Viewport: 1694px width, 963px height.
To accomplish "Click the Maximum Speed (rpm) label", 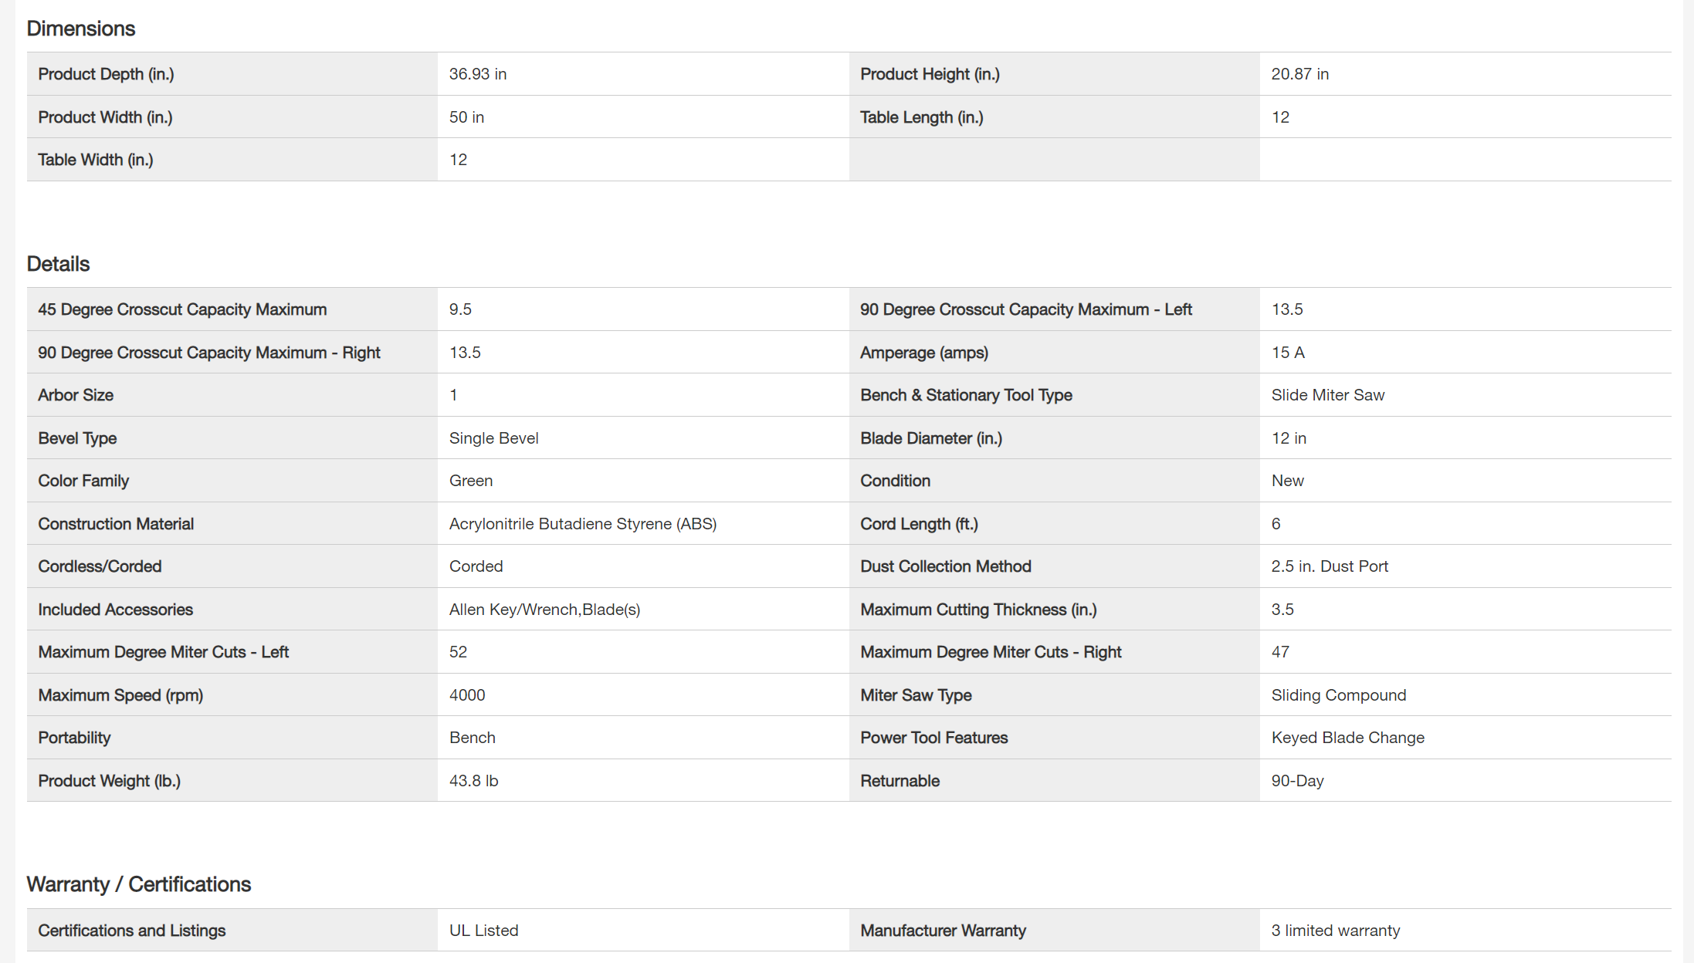I will point(120,695).
